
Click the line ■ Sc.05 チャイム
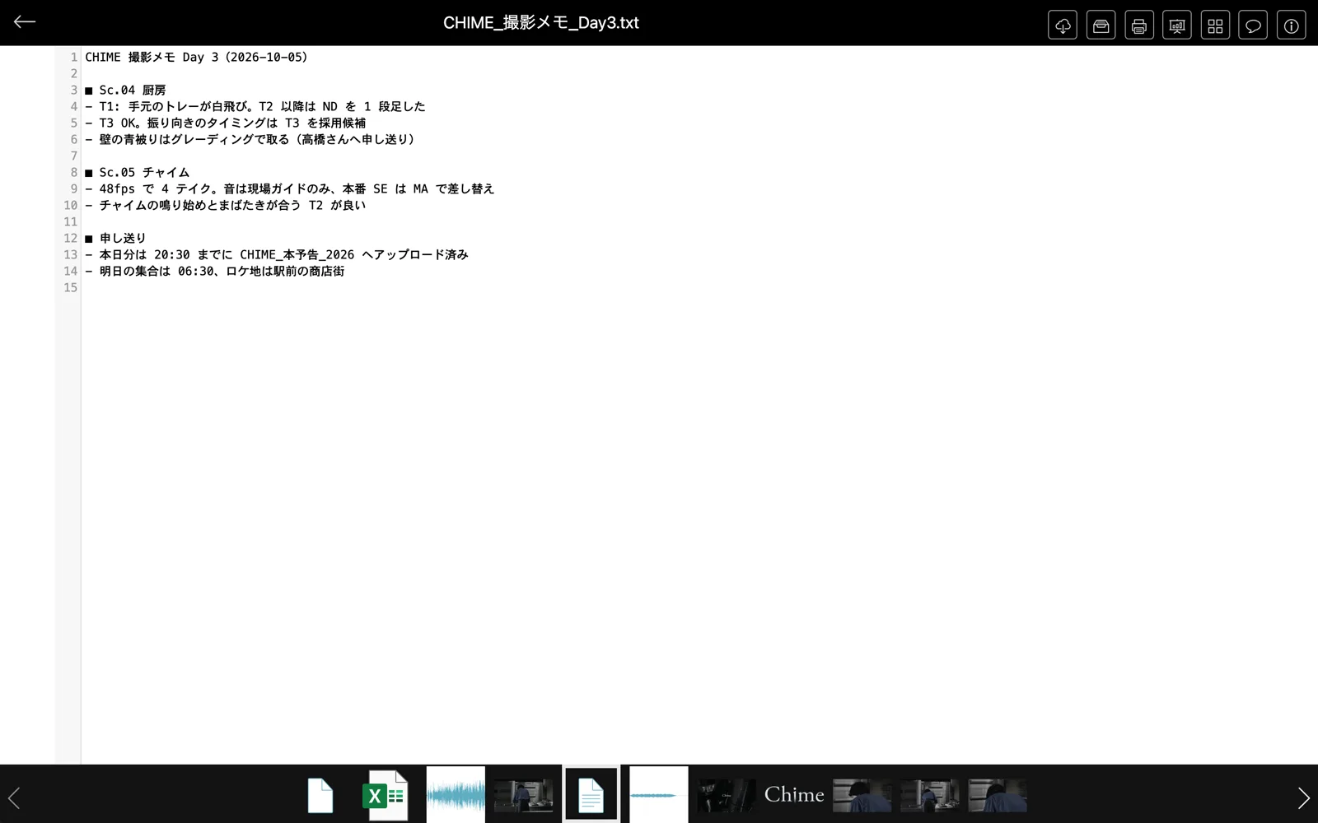click(137, 172)
